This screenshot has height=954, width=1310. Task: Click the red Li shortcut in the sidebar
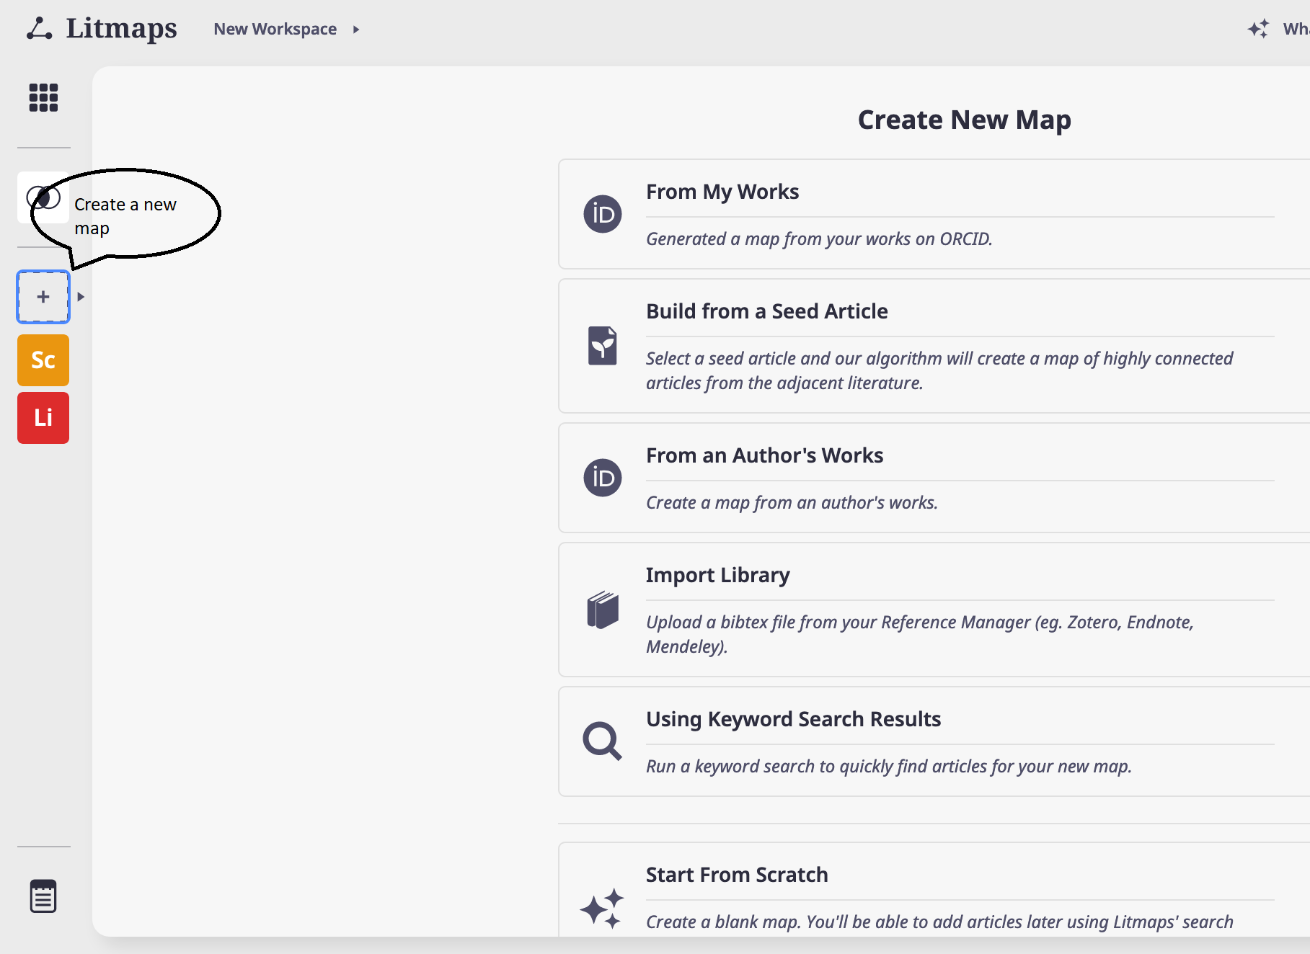click(43, 417)
